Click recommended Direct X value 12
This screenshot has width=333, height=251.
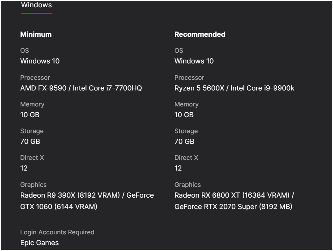[178, 168]
